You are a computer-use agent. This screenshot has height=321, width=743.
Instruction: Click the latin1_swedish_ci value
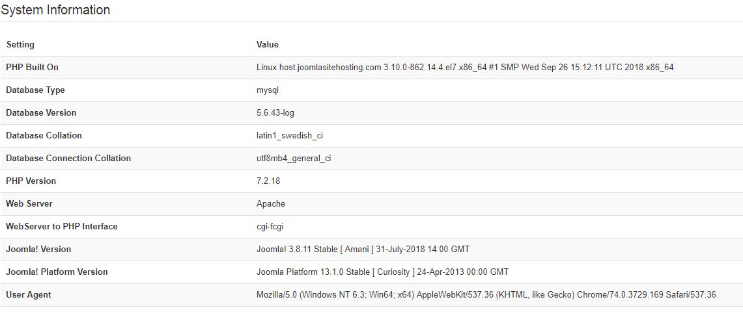point(290,136)
